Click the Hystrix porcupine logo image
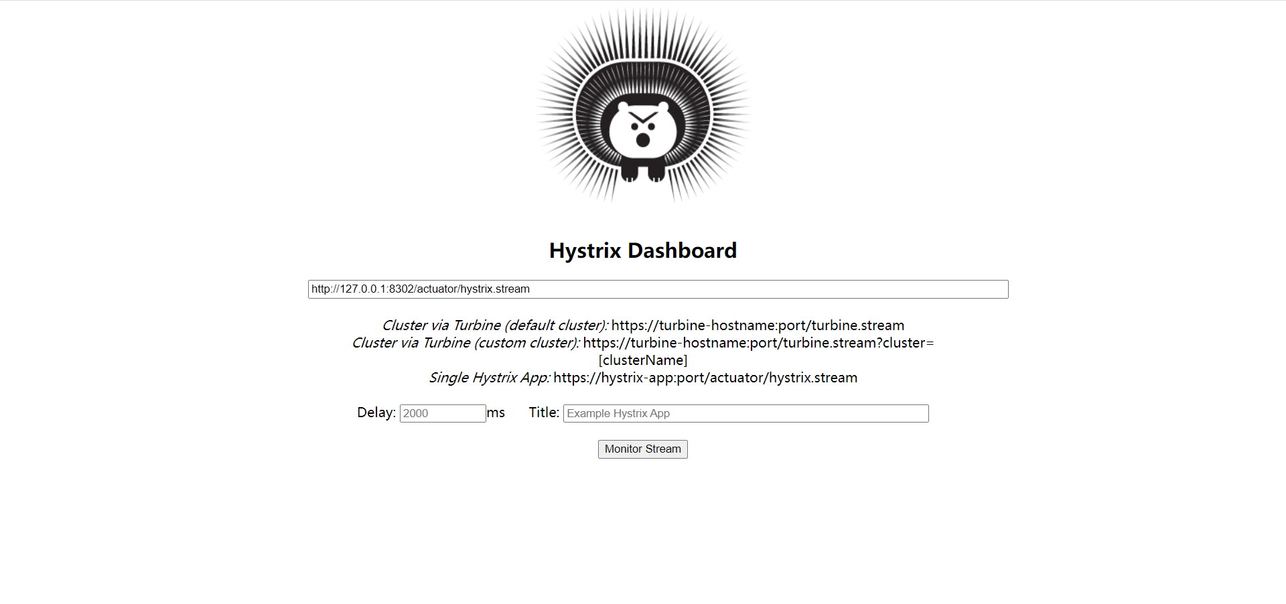This screenshot has width=1286, height=604. 643,105
